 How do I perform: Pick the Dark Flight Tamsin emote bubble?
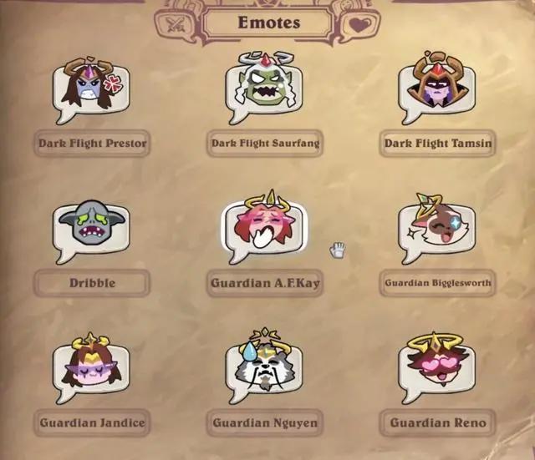[437, 88]
